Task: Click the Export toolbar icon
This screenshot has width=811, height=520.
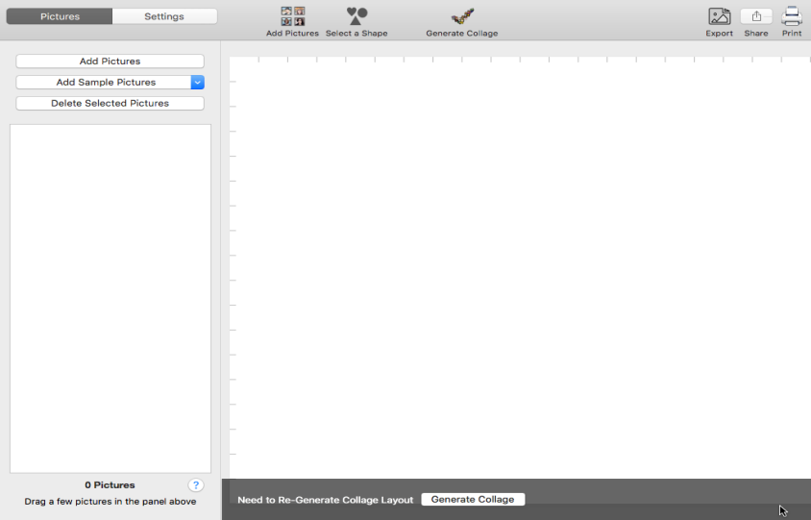Action: pyautogui.click(x=719, y=16)
